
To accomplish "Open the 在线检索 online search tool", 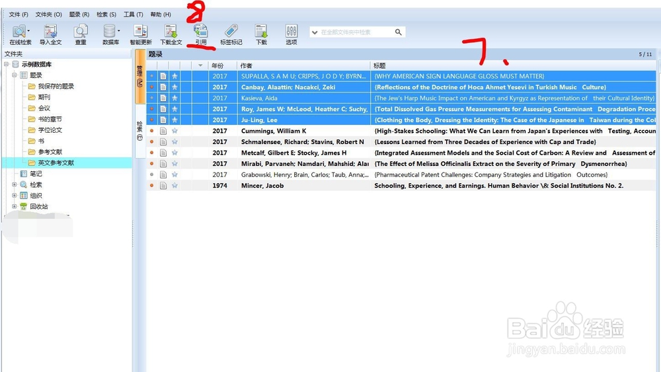I will click(19, 34).
